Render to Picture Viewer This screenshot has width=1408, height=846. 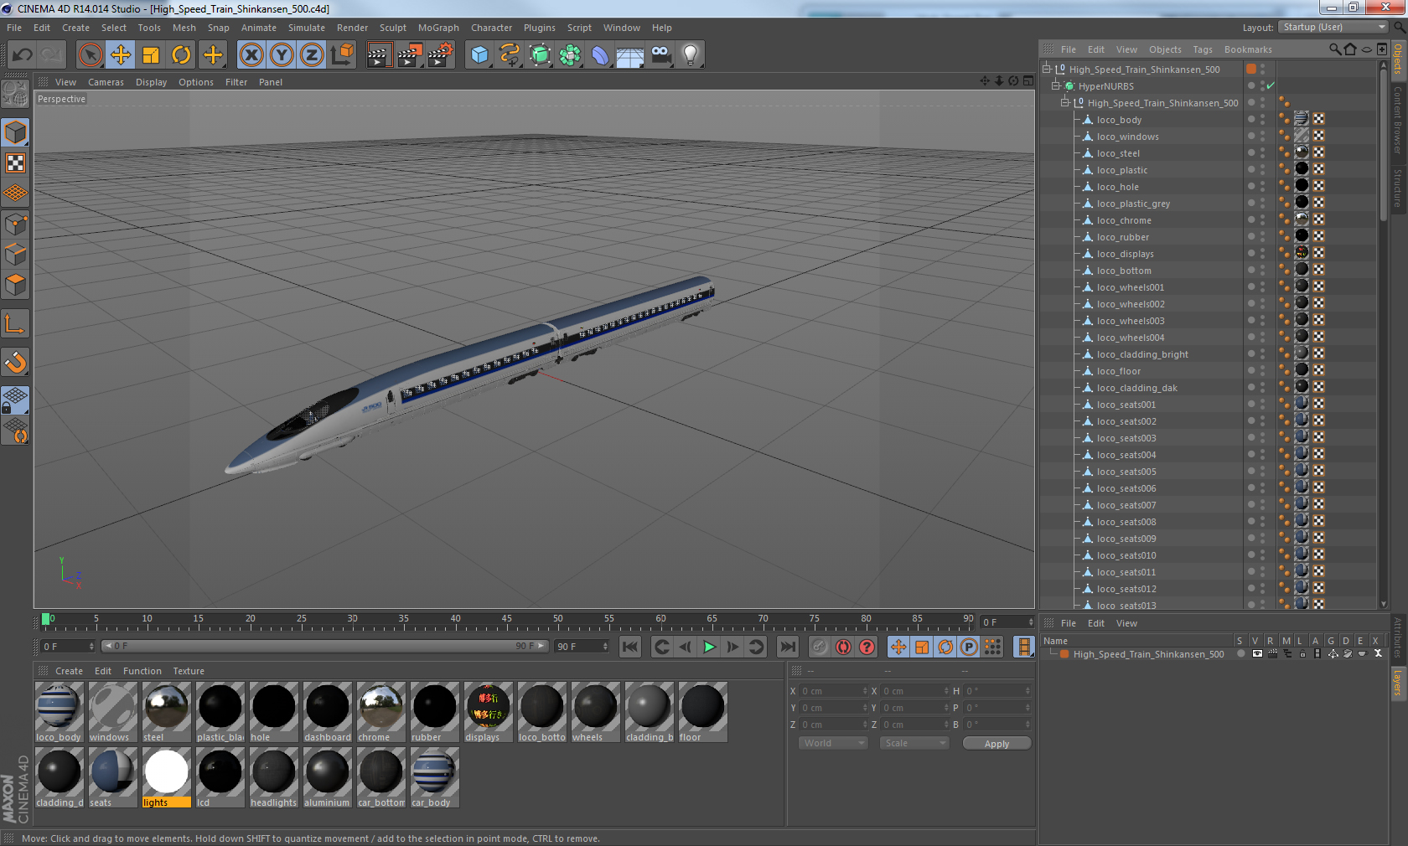pyautogui.click(x=410, y=55)
